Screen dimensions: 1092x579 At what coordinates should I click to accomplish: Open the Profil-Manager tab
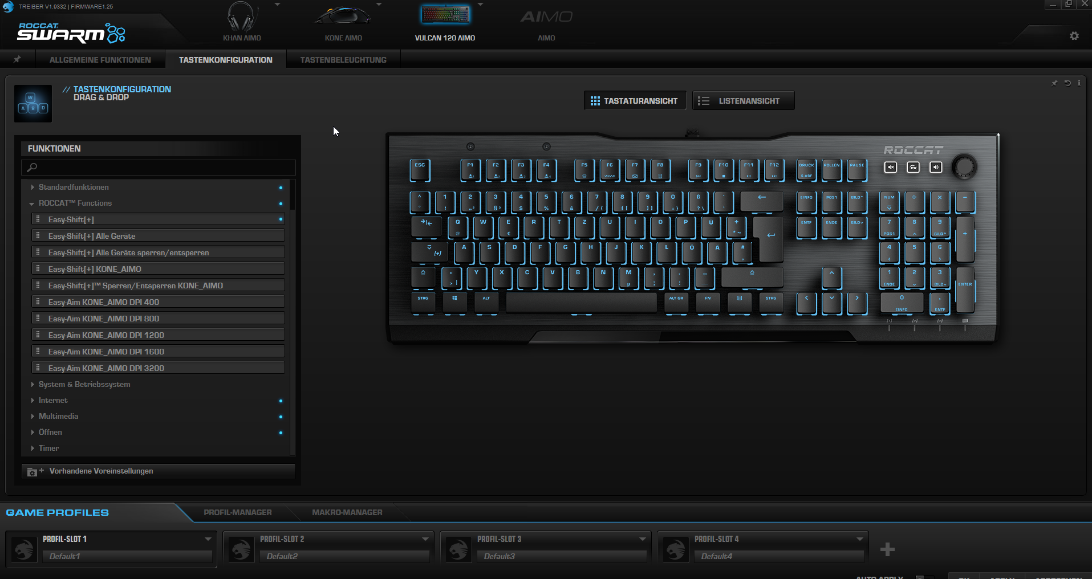click(238, 512)
